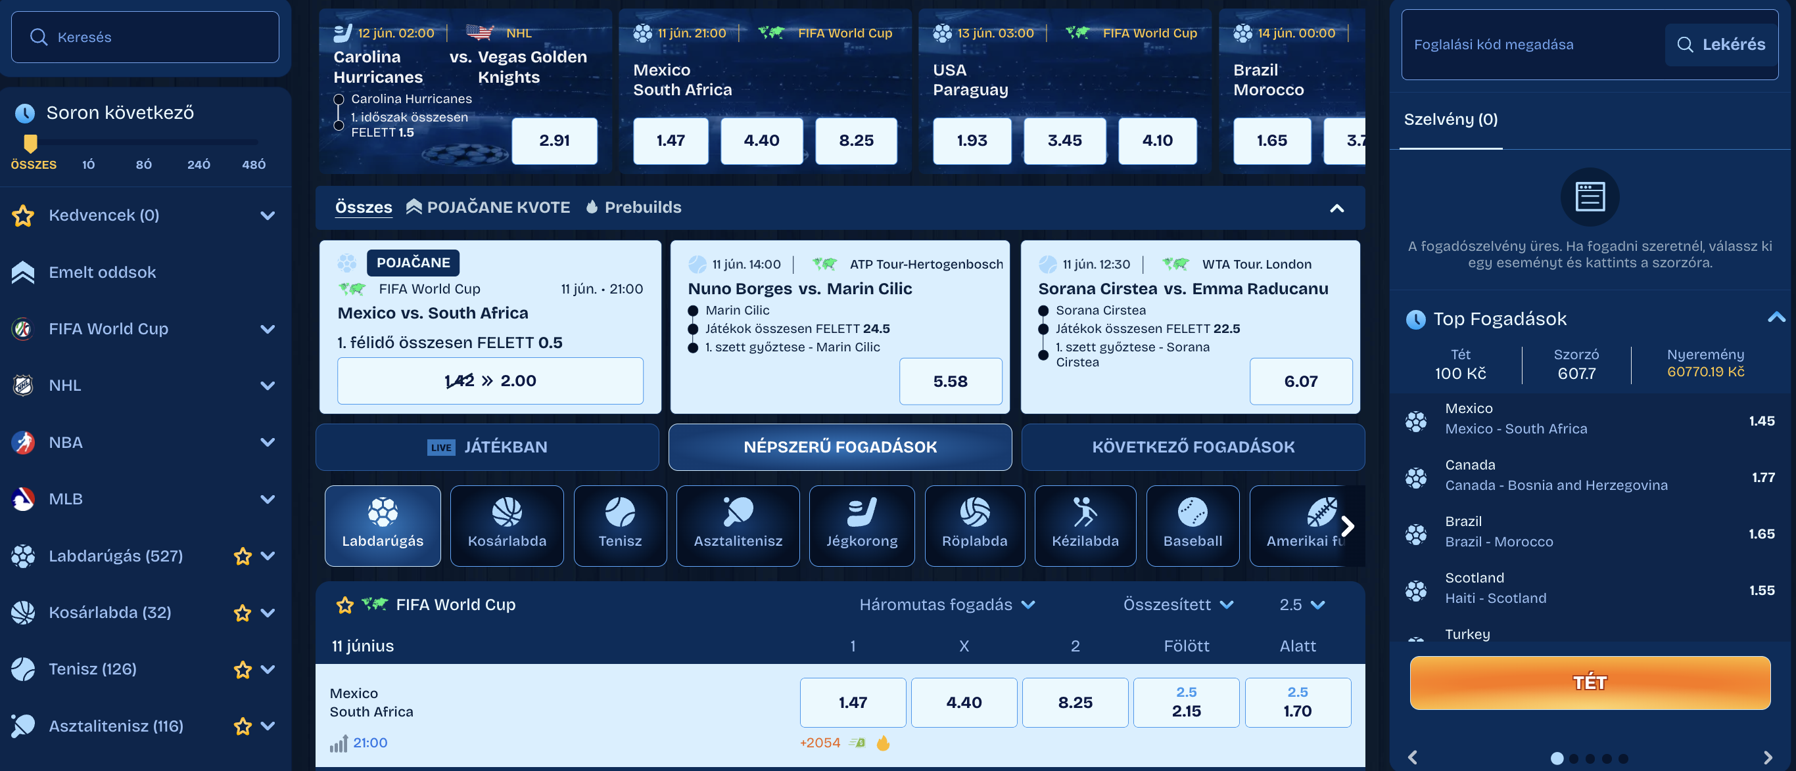Click the orange TÉT button
The image size is (1796, 771).
1590,682
